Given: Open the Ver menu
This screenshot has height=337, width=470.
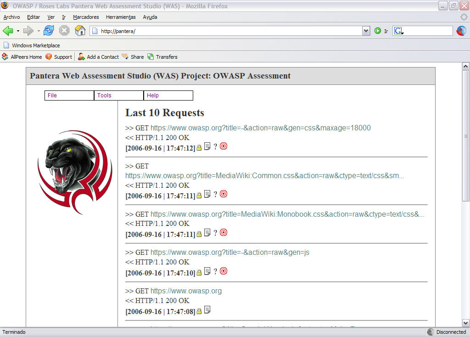Looking at the screenshot, I should [51, 17].
